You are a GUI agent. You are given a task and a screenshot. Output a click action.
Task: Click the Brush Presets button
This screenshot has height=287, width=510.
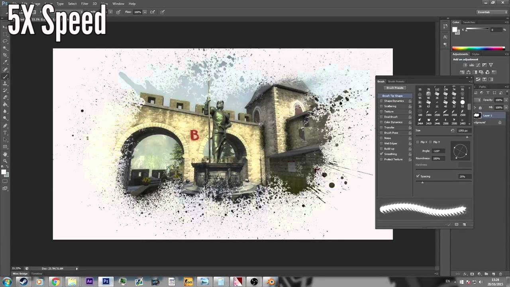tap(395, 88)
